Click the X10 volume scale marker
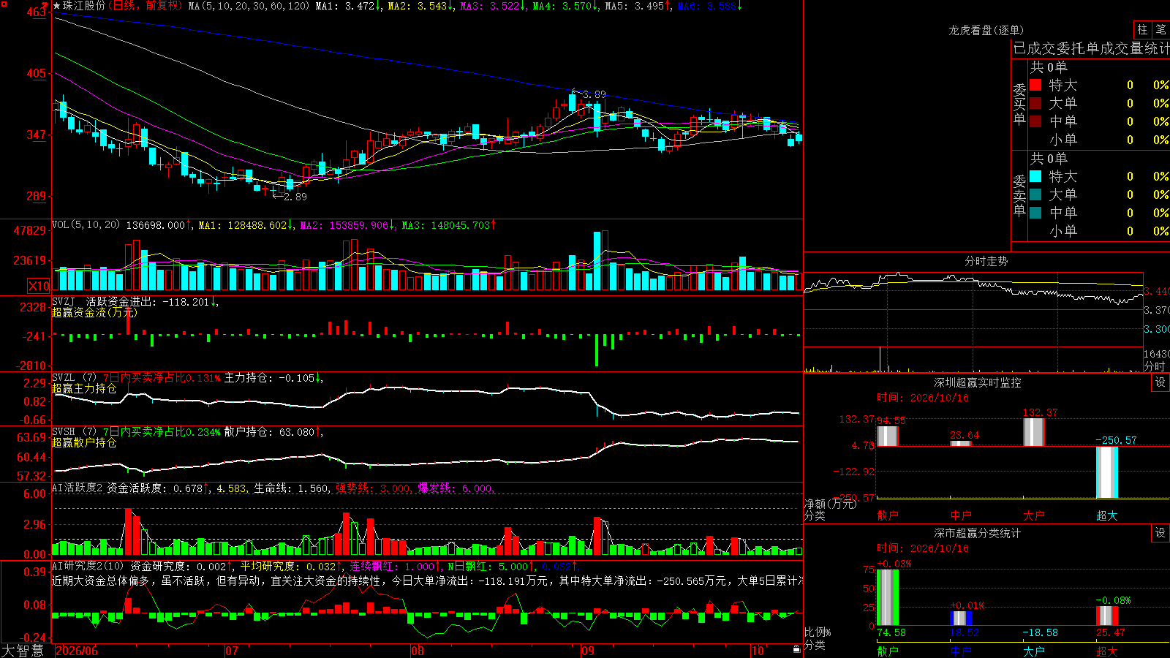The image size is (1170, 658). tap(39, 286)
